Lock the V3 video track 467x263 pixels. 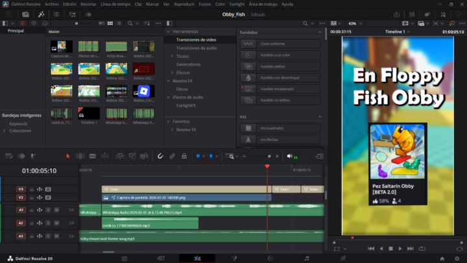[32, 190]
